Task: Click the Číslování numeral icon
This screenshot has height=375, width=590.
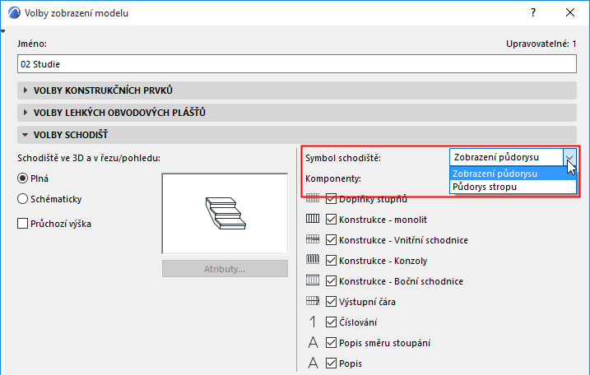Action: click(x=313, y=322)
